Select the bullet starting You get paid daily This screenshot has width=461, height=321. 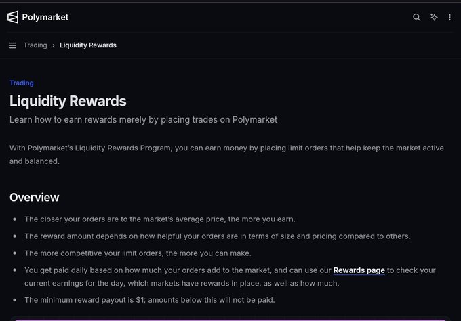(230, 277)
